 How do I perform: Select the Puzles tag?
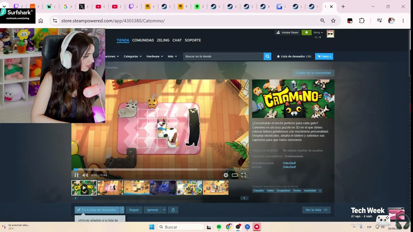[x=297, y=191]
